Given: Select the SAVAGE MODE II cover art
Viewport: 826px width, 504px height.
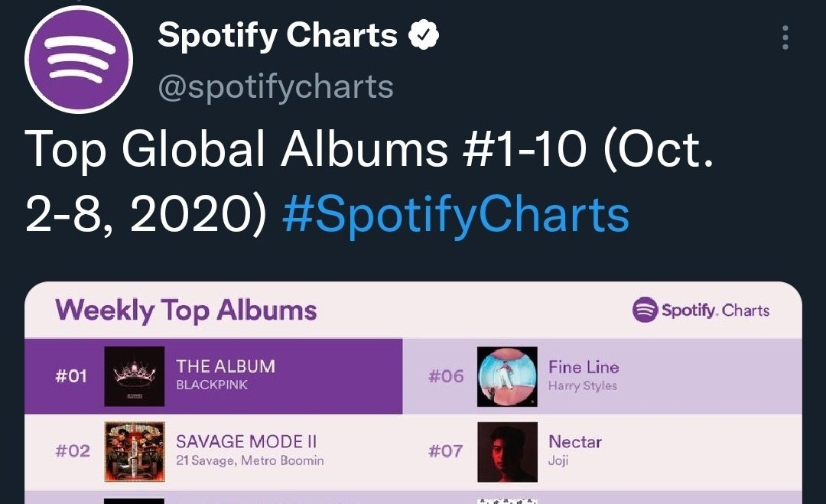Looking at the screenshot, I should click(x=135, y=451).
